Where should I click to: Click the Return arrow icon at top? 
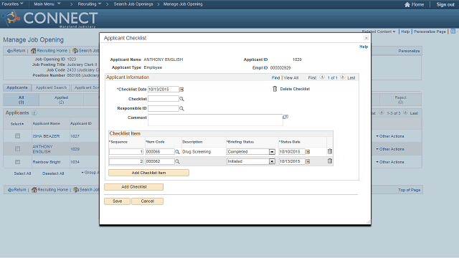[x=9, y=51]
